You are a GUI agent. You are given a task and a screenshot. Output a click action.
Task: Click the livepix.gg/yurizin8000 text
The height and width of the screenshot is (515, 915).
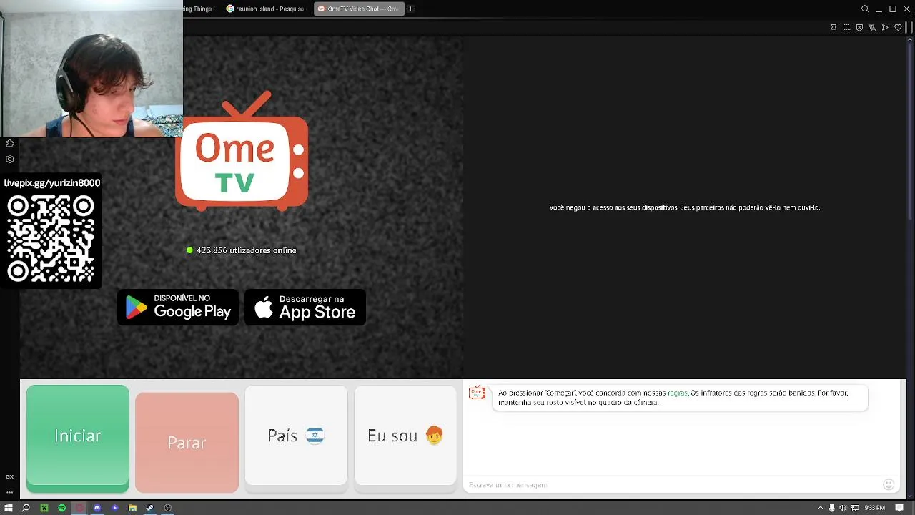pos(52,183)
